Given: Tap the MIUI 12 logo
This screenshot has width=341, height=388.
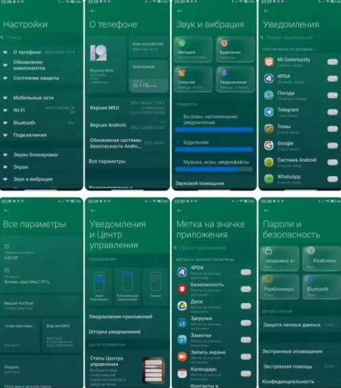Looking at the screenshot, I should click(98, 53).
